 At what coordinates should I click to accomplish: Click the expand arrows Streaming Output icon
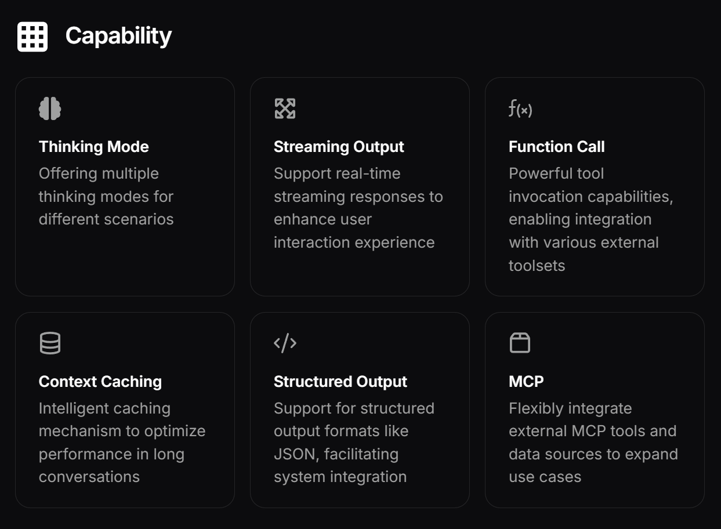[285, 108]
